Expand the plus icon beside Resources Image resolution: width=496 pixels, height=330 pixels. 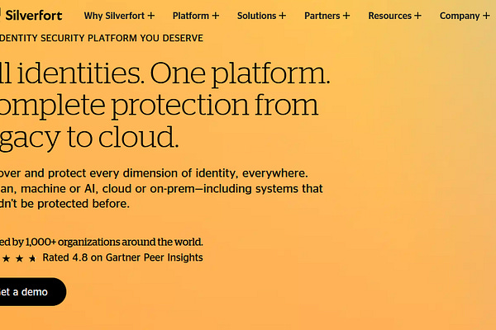tap(417, 16)
